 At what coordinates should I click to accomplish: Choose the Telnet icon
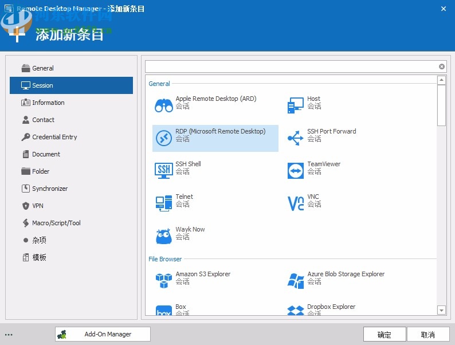pos(164,203)
